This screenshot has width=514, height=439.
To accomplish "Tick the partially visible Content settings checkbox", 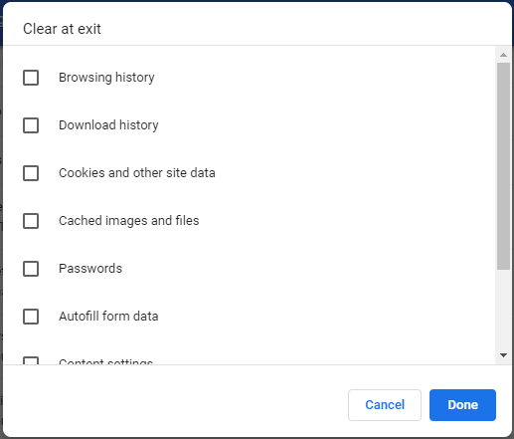I will click(31, 360).
